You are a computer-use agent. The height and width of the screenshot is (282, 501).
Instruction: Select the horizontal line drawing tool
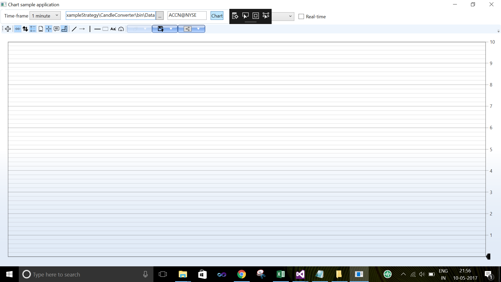97,29
